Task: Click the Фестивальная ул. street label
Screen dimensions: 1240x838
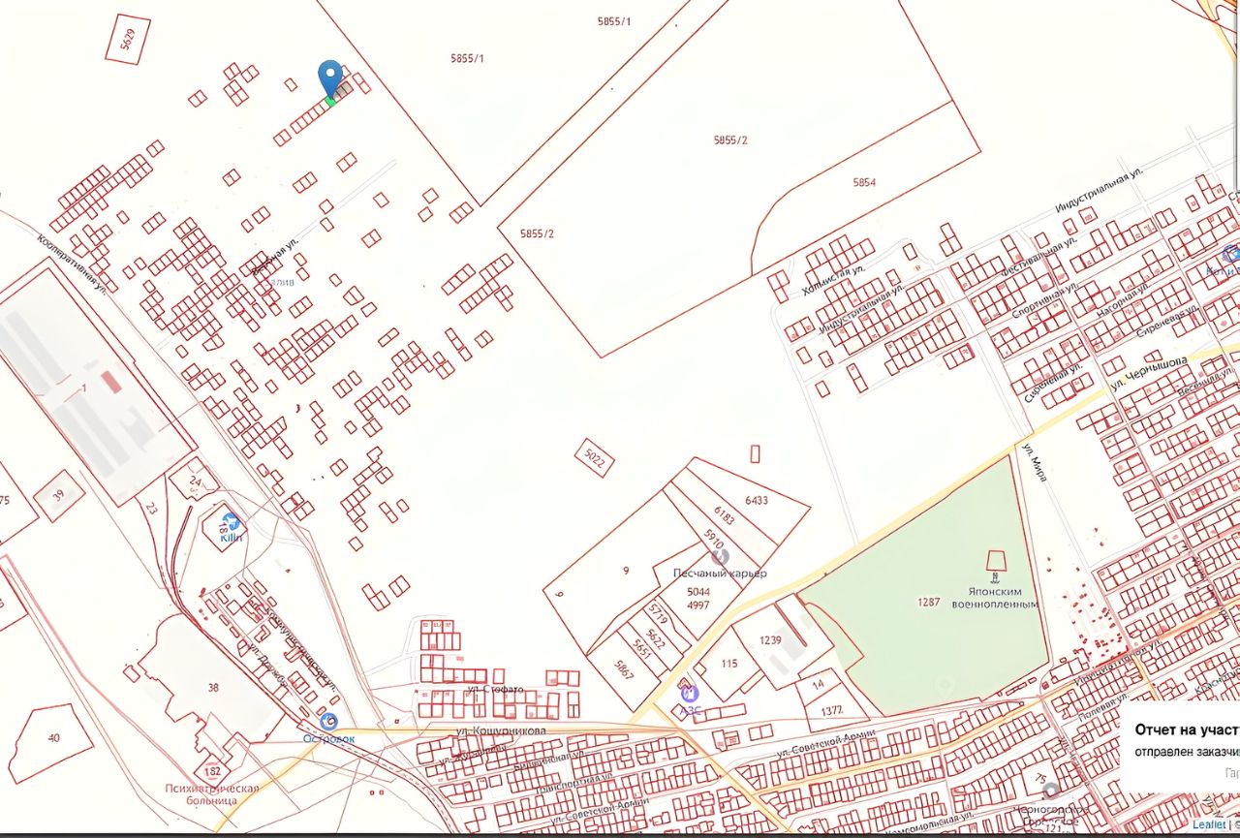Action: (x=1039, y=260)
